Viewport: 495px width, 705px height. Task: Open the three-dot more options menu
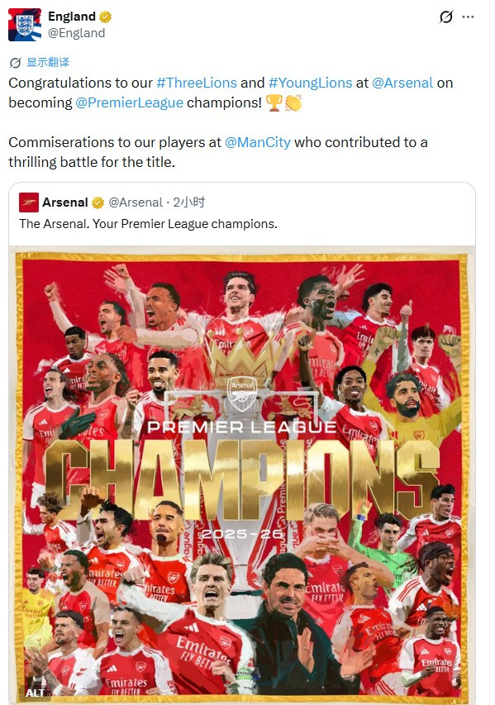point(468,17)
